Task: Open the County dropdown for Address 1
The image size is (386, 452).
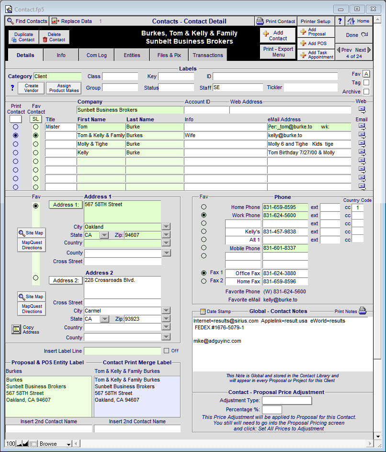Action: point(167,253)
